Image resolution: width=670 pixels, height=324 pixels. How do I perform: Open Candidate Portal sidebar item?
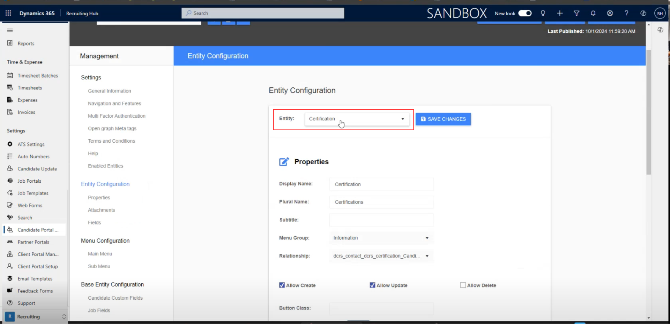(34, 230)
